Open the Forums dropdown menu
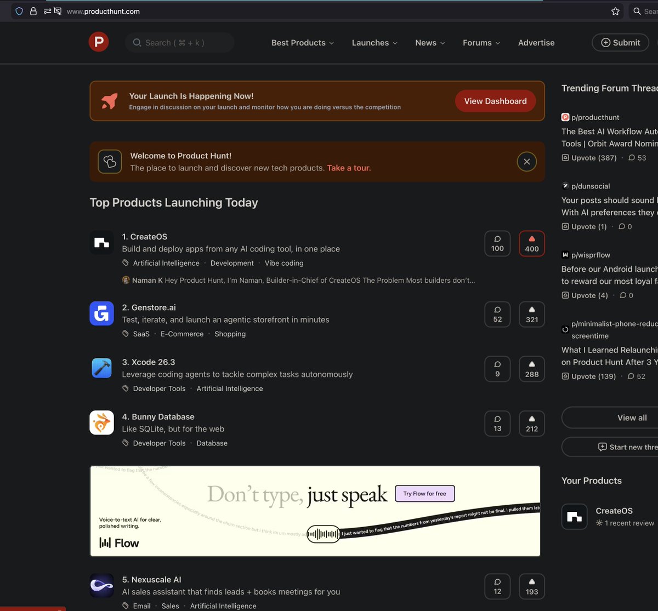Screen dimensions: 658x611 pyautogui.click(x=481, y=43)
